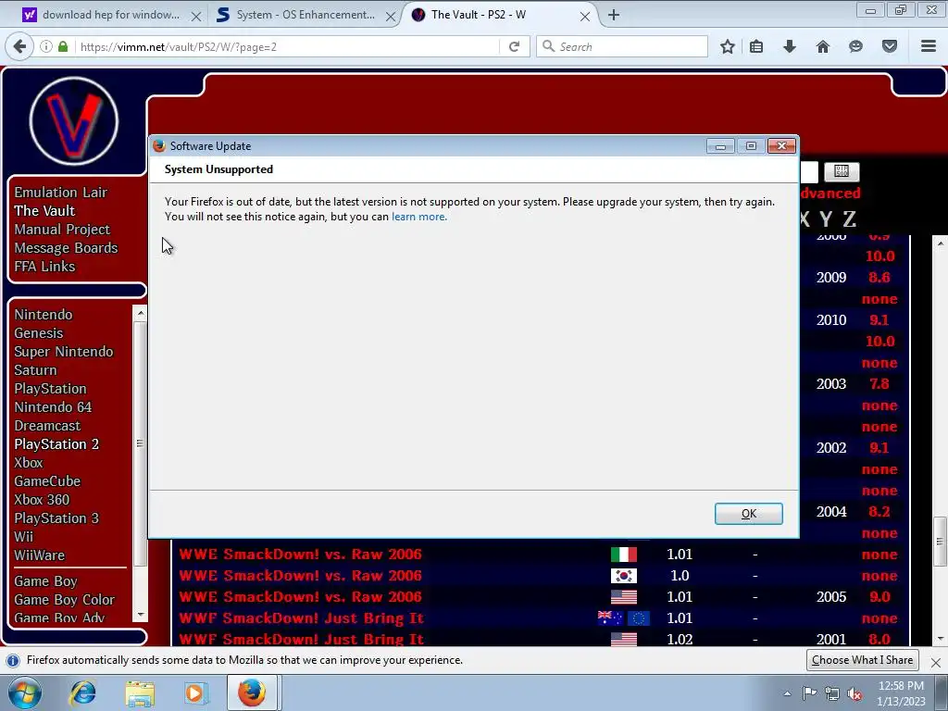The height and width of the screenshot is (711, 948).
Task: View site identity padlock icon
Action: click(x=63, y=46)
